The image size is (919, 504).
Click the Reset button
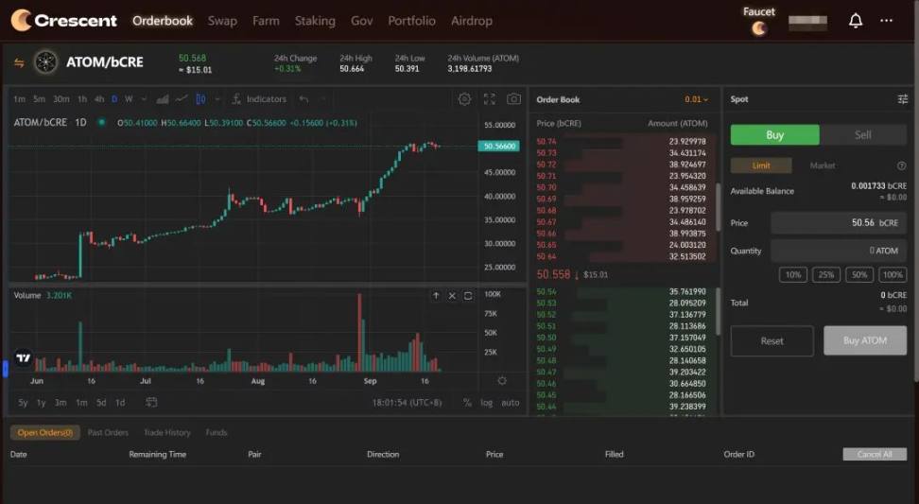coord(772,340)
